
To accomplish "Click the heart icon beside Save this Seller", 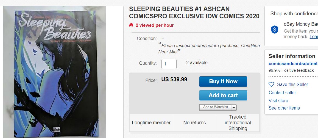I will 271,84.
